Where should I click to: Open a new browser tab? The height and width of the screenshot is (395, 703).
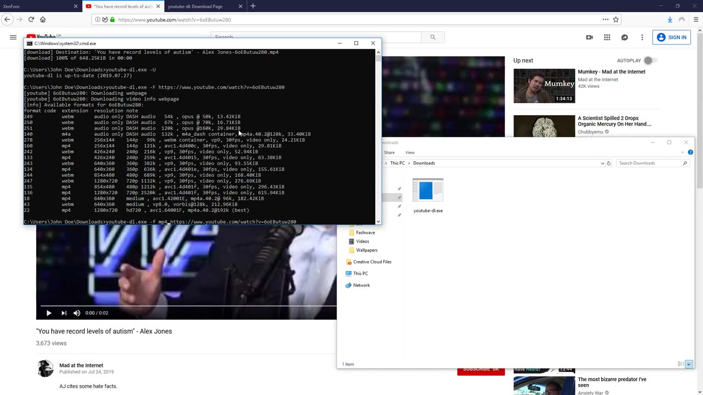[x=253, y=6]
